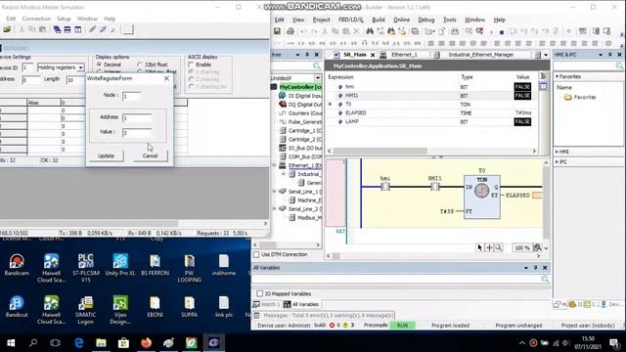The image size is (626, 352).
Task: Click the Value field in WriteRegisterForm
Action: pyautogui.click(x=137, y=132)
